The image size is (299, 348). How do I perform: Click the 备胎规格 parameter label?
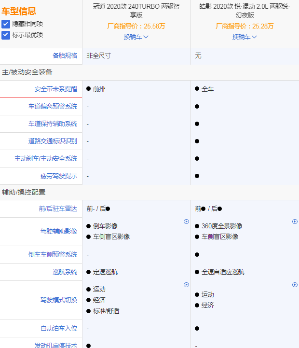point(65,56)
